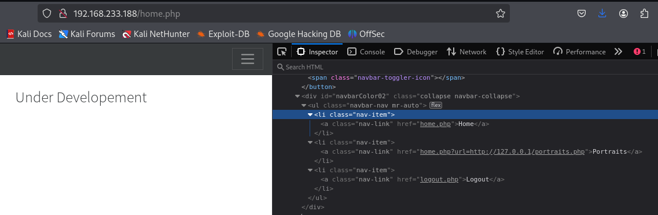The height and width of the screenshot is (215, 658).
Task: Click the 'Under Developement' heading text
Action: [x=81, y=97]
